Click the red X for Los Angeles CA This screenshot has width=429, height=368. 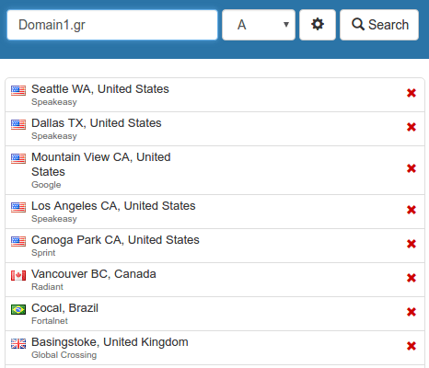pos(412,210)
